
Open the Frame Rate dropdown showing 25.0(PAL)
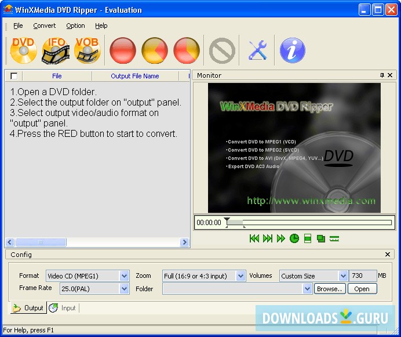pyautogui.click(x=124, y=289)
